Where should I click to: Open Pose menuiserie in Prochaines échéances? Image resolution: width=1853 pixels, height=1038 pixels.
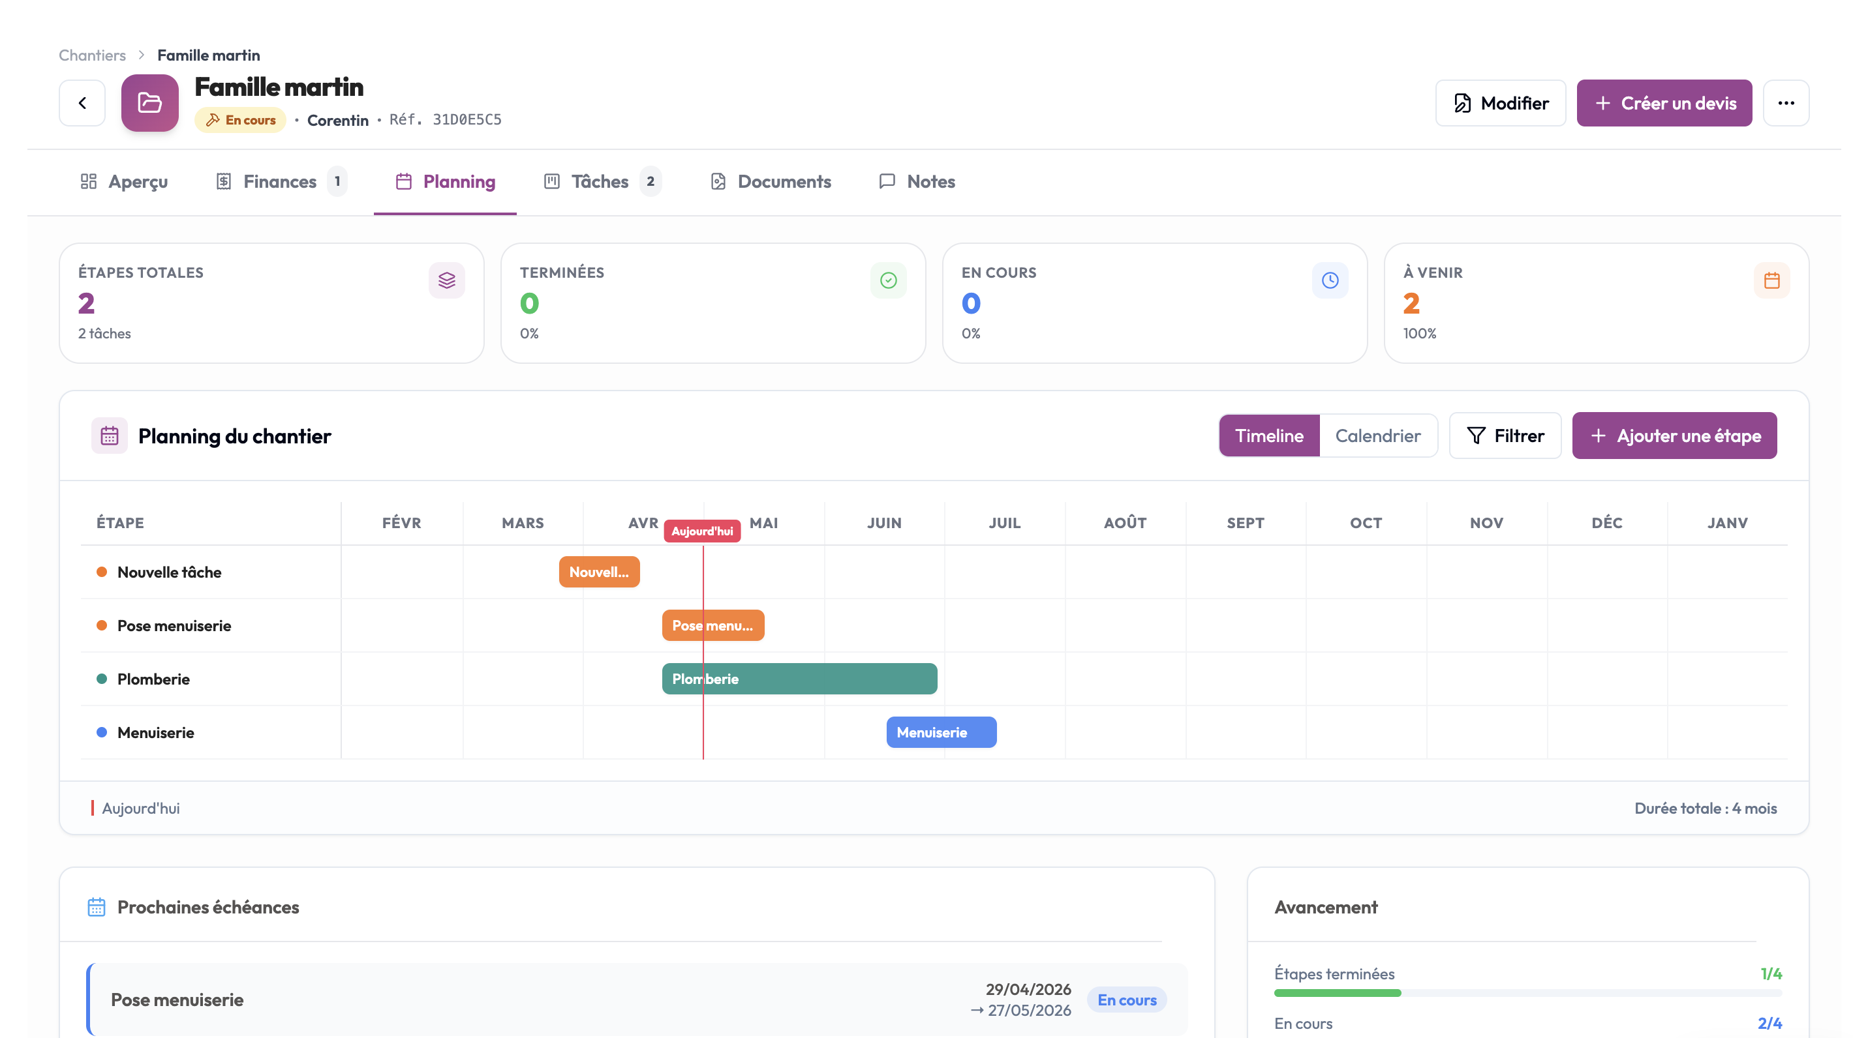pyautogui.click(x=637, y=999)
